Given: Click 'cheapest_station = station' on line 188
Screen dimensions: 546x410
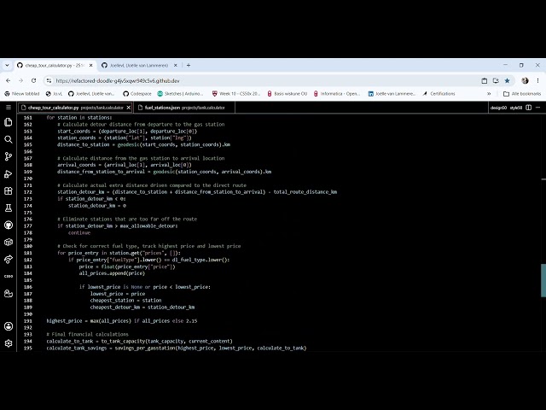Looking at the screenshot, I should [x=125, y=301].
